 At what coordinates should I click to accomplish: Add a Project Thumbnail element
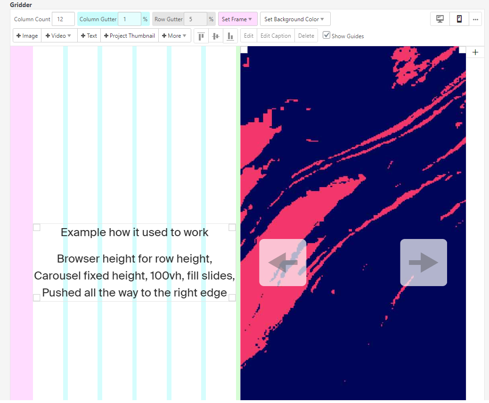(130, 36)
